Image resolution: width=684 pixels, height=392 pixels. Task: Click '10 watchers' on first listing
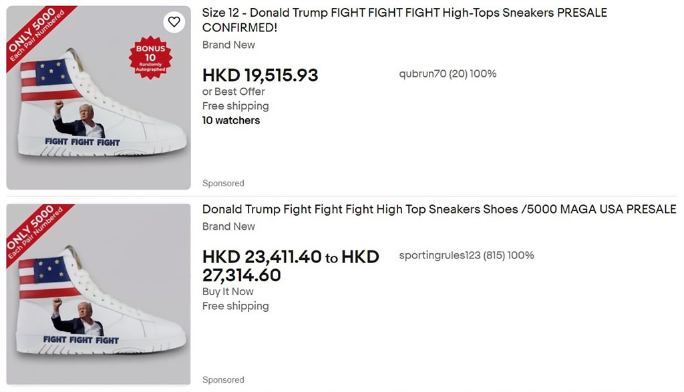[x=230, y=120]
